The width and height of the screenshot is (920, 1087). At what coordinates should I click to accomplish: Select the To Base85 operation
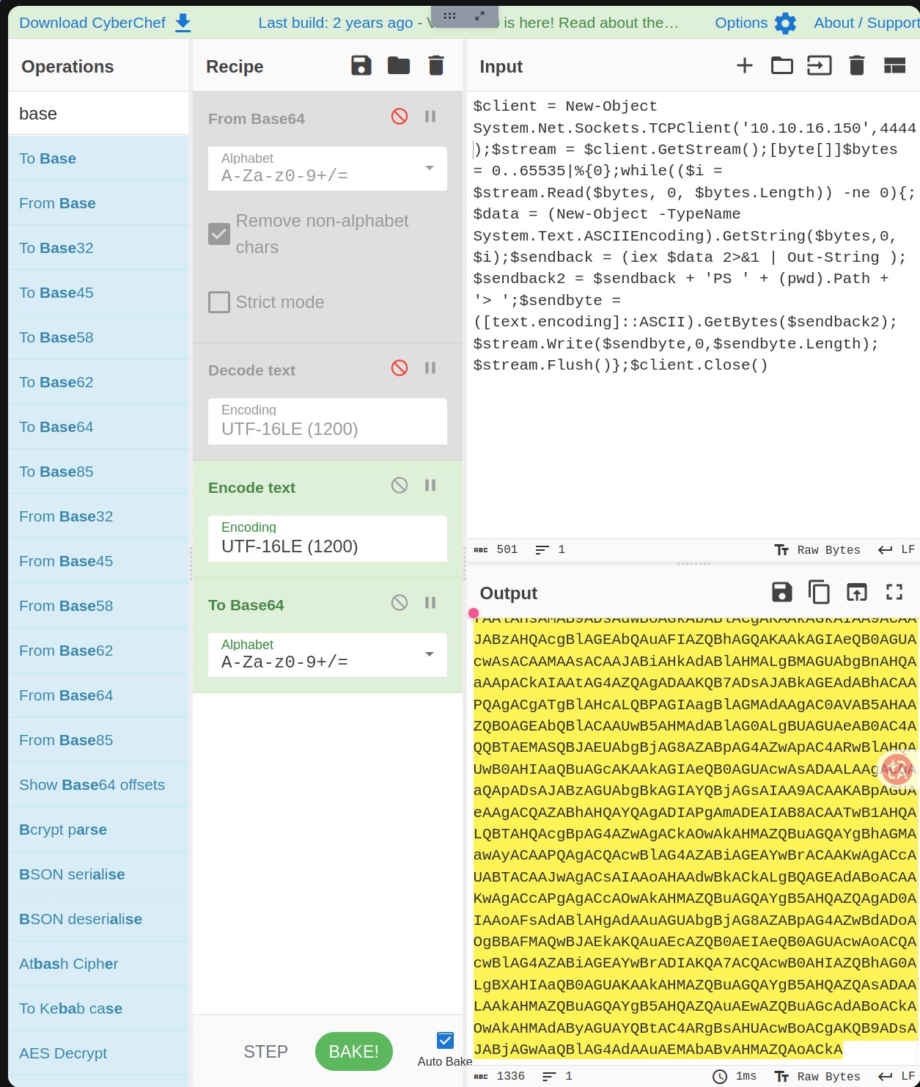coord(98,472)
